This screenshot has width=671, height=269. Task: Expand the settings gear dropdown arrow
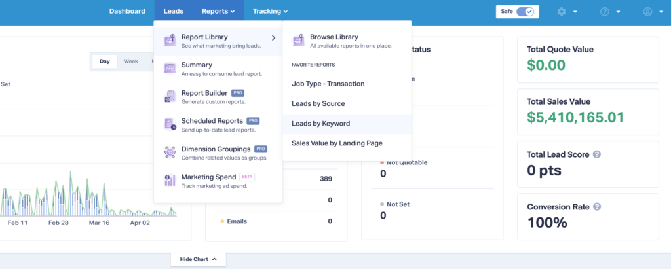[x=575, y=12]
